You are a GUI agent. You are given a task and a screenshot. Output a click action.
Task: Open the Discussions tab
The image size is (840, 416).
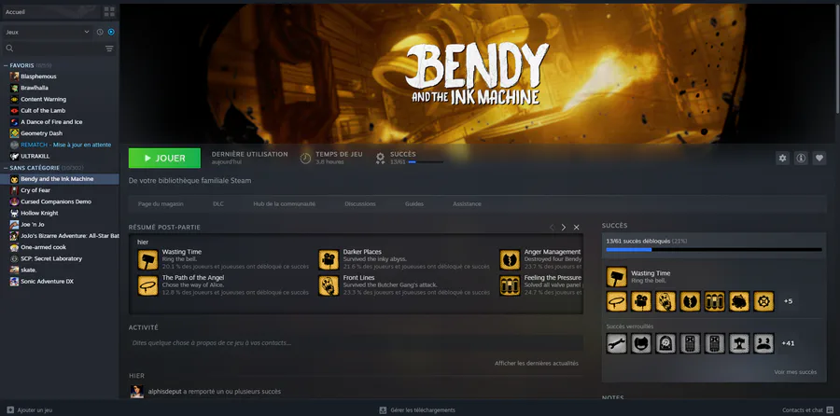pos(360,204)
